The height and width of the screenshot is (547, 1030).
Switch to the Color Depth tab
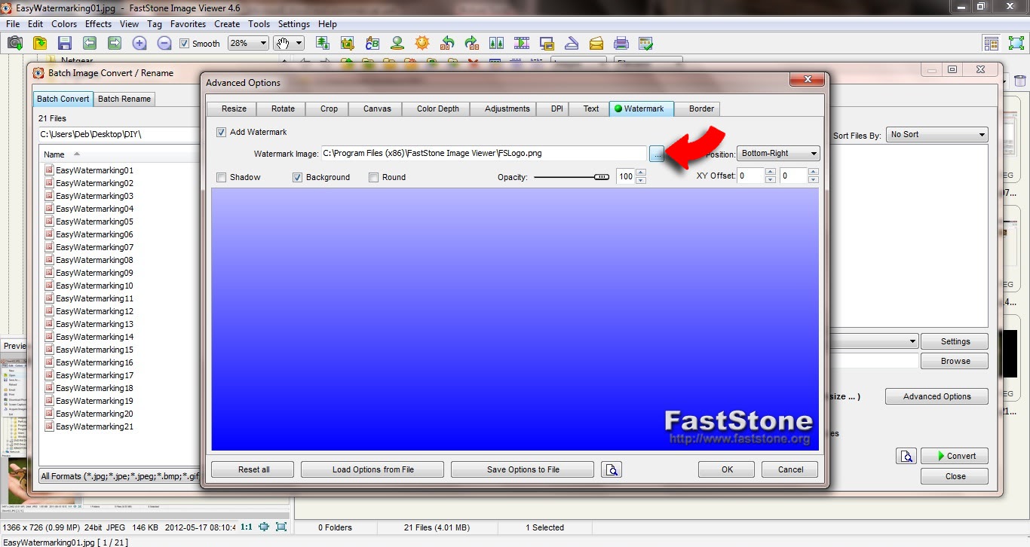pos(437,108)
